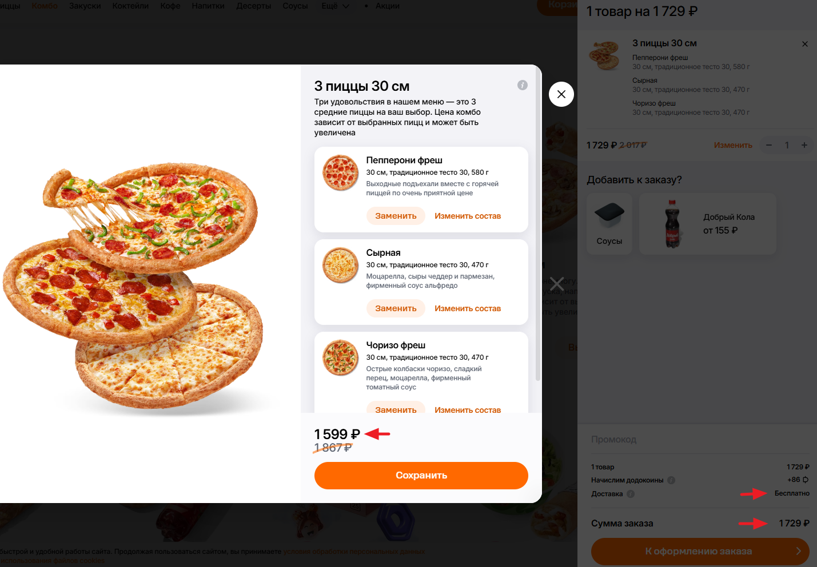817x567 pixels.
Task: Close the 3 пиццы 30 см dialog
Action: pos(561,94)
